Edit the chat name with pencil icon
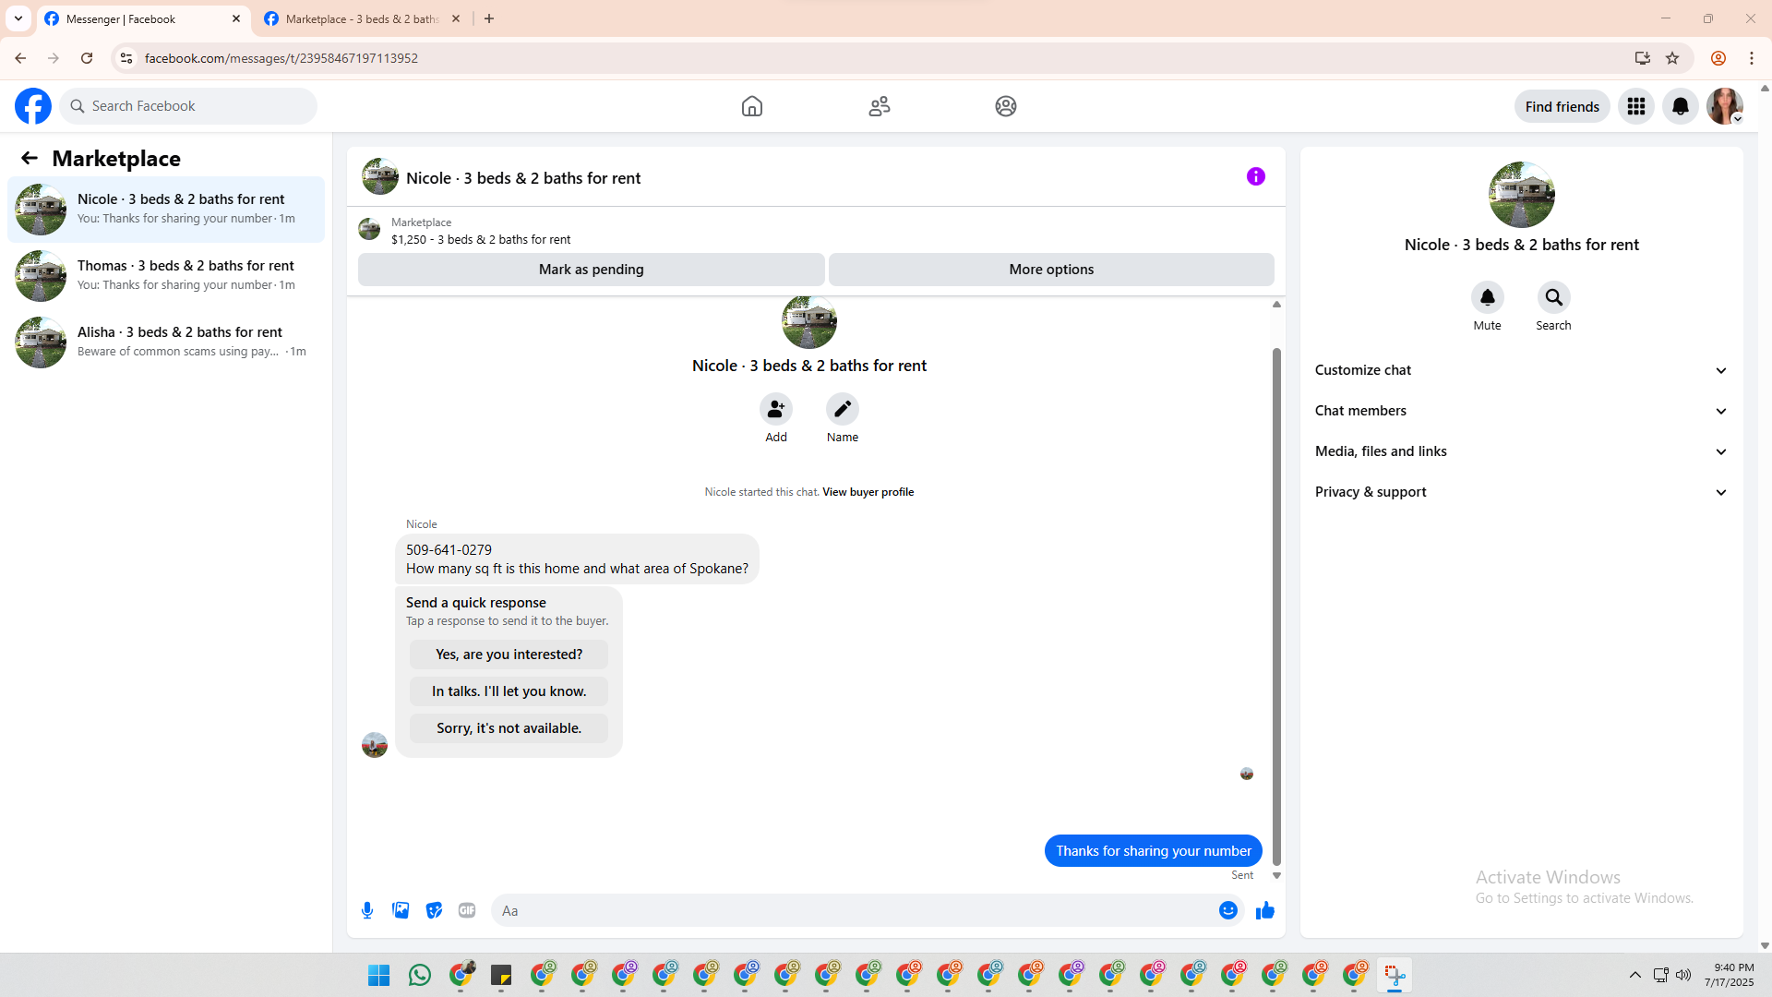 pyautogui.click(x=843, y=409)
